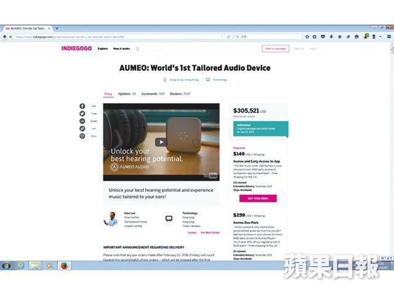Share campaign via the Facebook icon
The image size is (394, 295).
(82, 106)
